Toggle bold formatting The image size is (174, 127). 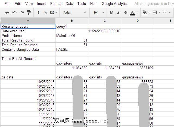coord(111,12)
